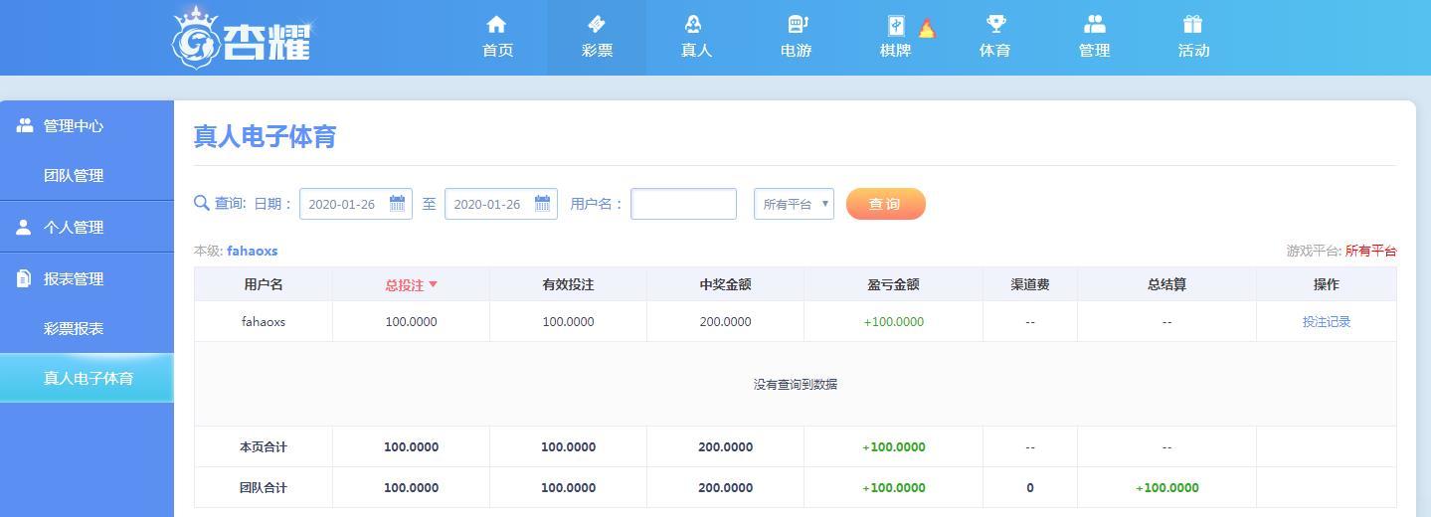
Task: Open the 真人 navigation label
Action: tap(696, 50)
